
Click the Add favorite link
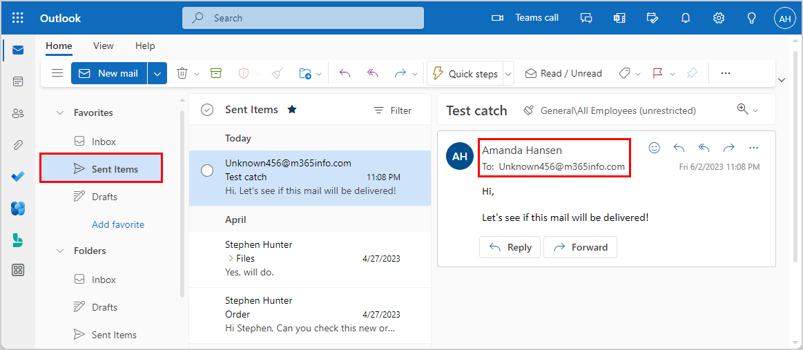(118, 224)
